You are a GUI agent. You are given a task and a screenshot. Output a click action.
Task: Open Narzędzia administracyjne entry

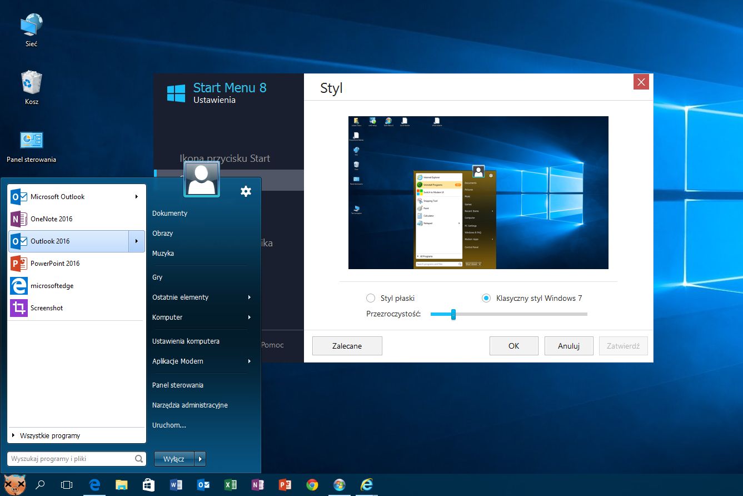click(190, 405)
